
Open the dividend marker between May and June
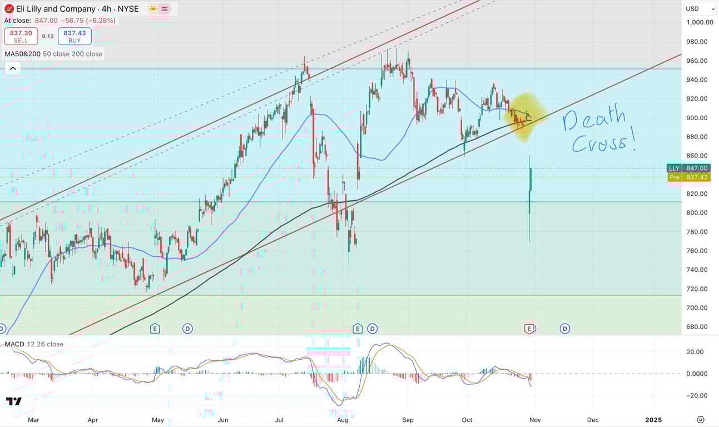187,329
